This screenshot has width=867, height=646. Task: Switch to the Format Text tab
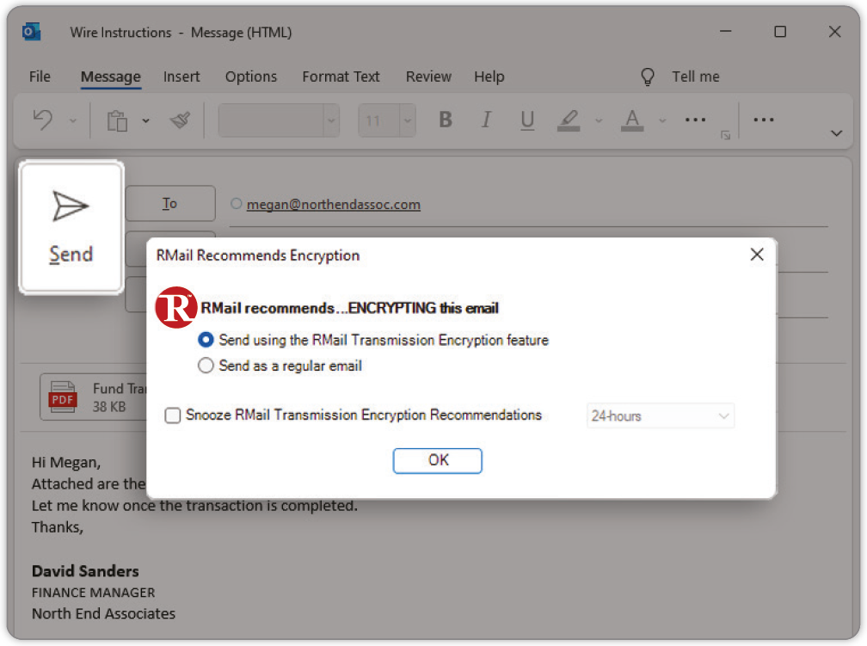[x=341, y=77]
